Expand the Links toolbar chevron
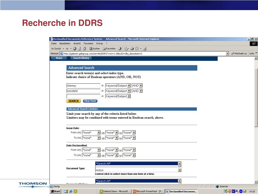Viewport: 258px width, 194px height. pos(256,53)
